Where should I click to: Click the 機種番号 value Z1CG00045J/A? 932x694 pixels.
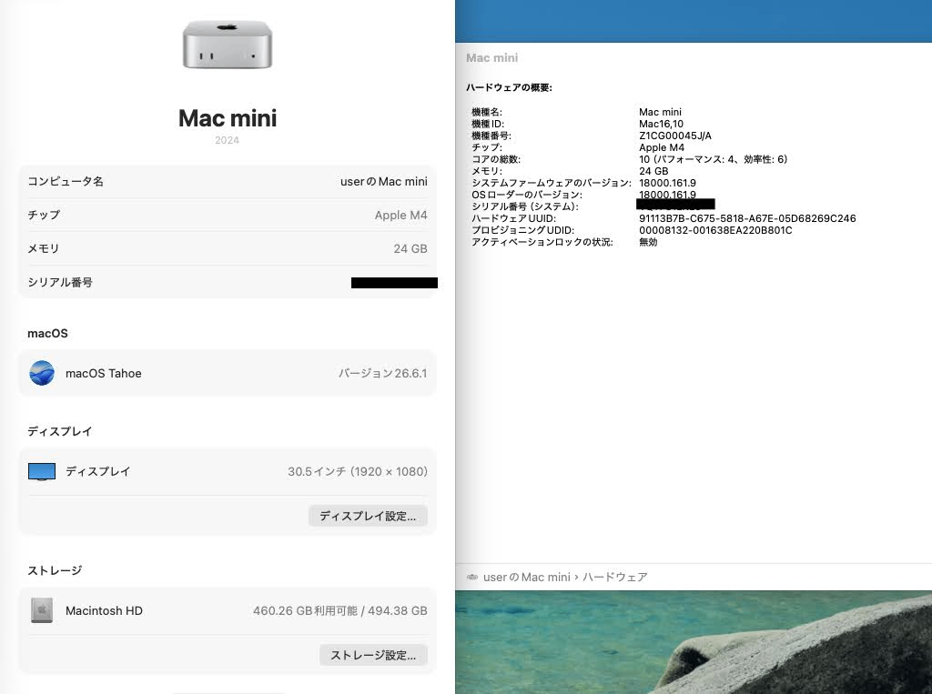click(x=675, y=136)
